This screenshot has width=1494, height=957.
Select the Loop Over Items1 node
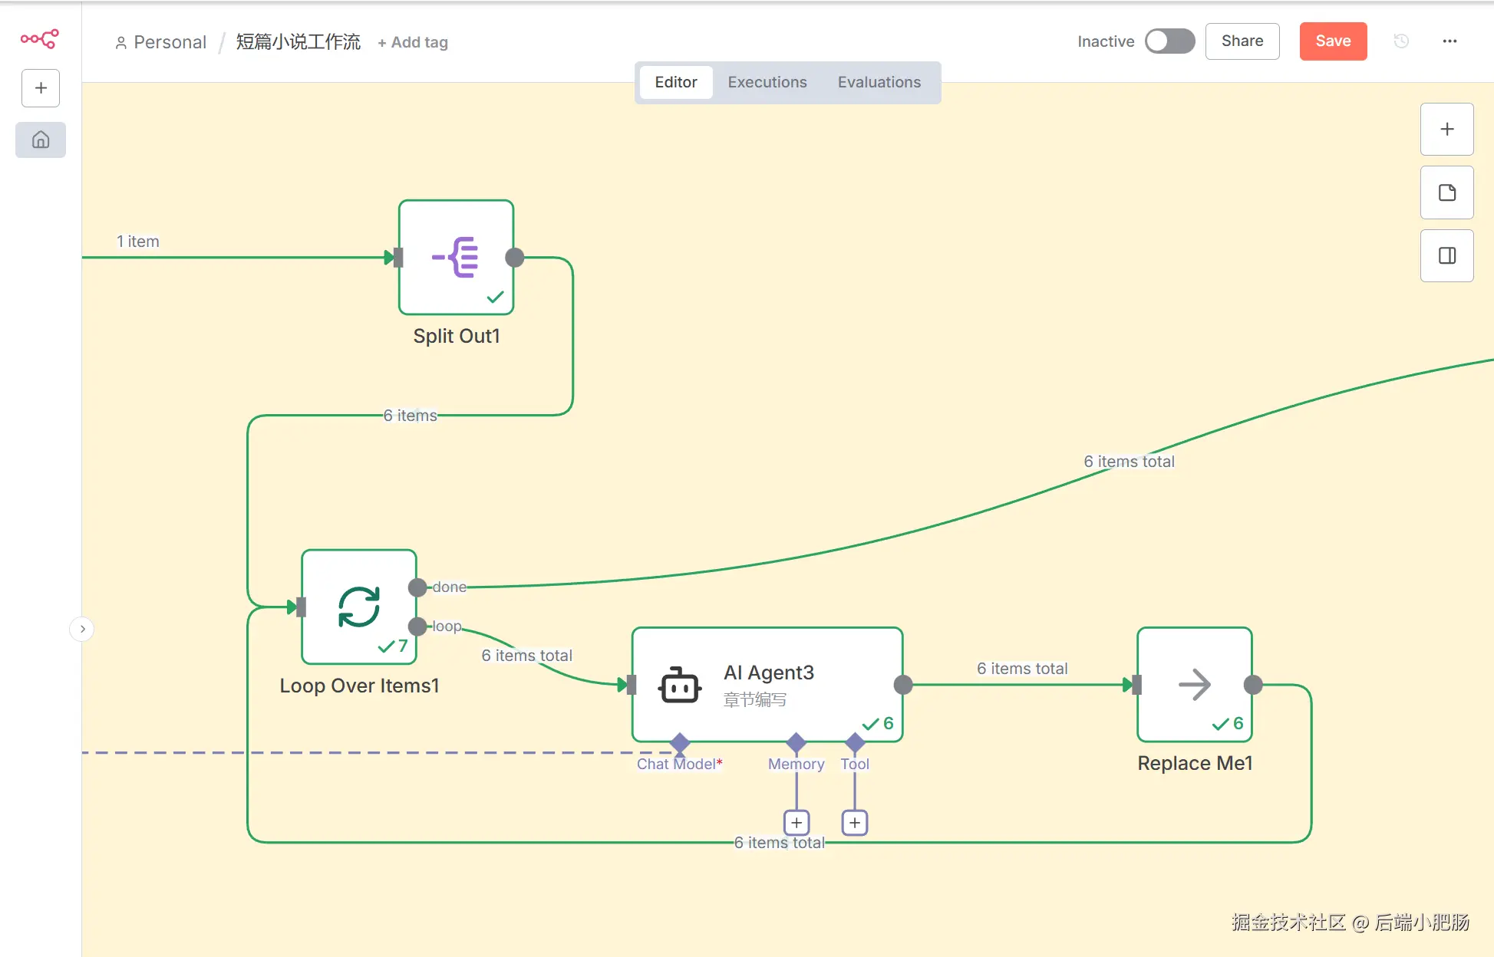[359, 607]
